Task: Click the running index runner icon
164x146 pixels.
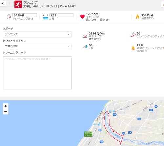Action: [133, 35]
